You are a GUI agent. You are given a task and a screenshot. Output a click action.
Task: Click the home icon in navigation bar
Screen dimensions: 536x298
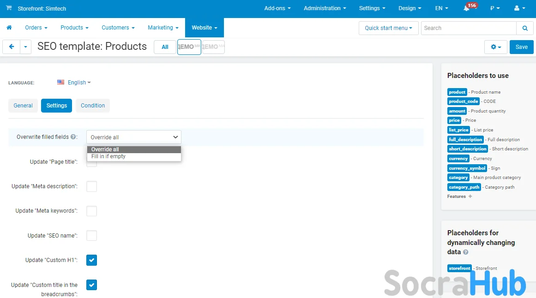9,28
